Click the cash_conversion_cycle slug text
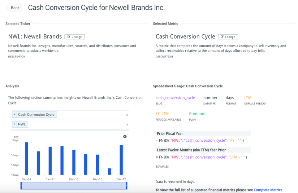298x193 pixels. pyautogui.click(x=175, y=98)
